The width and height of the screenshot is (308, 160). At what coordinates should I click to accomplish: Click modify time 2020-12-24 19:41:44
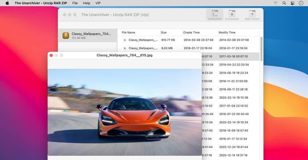234,148
